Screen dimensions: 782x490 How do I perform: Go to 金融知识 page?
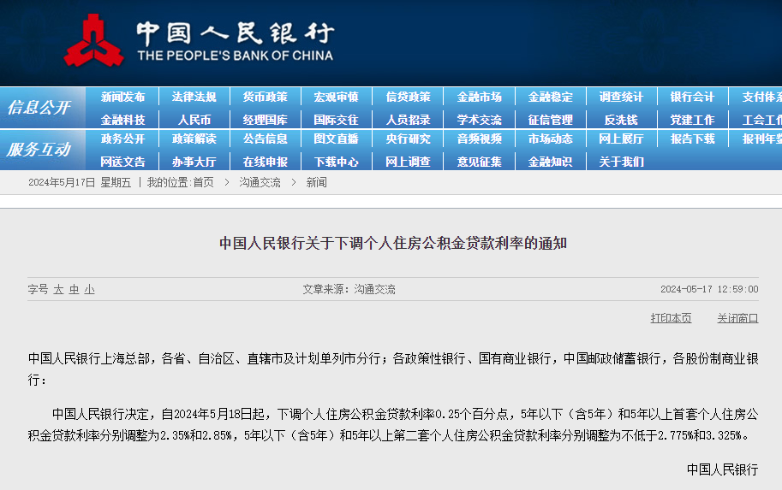coord(551,162)
